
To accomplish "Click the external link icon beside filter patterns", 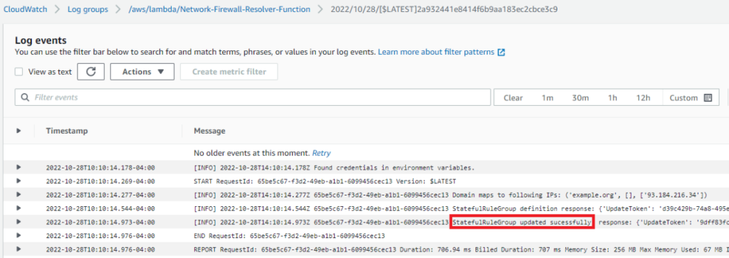I will click(x=501, y=53).
